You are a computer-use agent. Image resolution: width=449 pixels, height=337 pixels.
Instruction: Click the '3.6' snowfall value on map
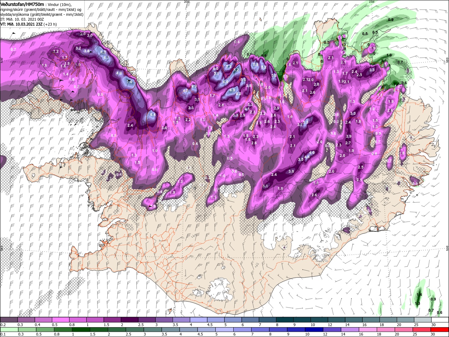pyautogui.click(x=164, y=128)
